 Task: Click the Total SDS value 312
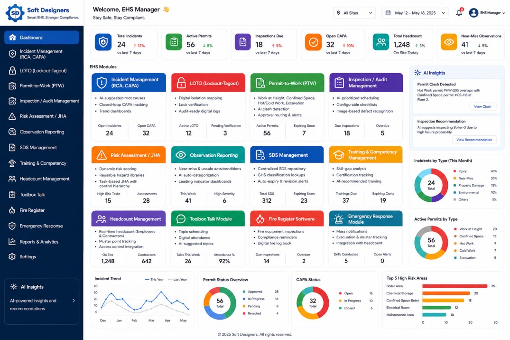[x=267, y=200]
